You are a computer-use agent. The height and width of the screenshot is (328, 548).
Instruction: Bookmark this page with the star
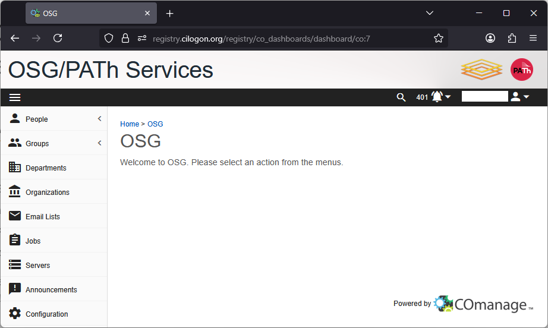pyautogui.click(x=438, y=38)
